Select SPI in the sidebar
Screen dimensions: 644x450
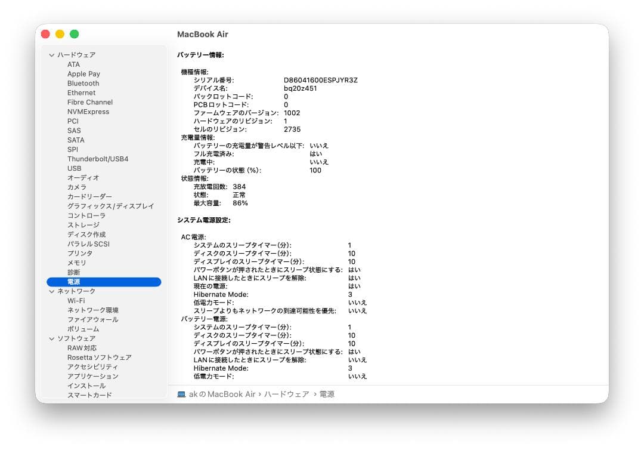coord(72,149)
